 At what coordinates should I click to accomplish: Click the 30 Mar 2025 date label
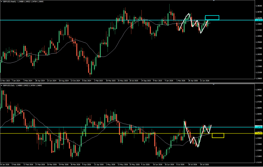point(111,81)
